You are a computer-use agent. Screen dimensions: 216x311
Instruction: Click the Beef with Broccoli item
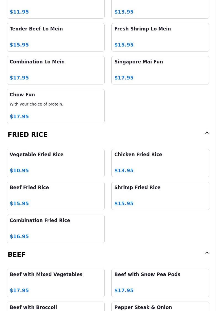(x=56, y=307)
